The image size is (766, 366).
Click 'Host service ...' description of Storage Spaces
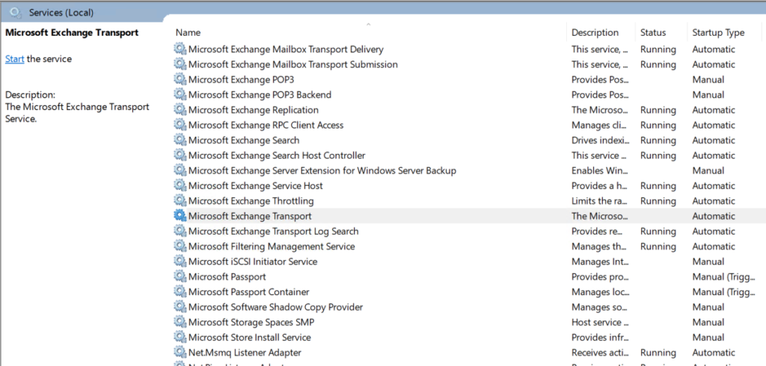point(601,322)
